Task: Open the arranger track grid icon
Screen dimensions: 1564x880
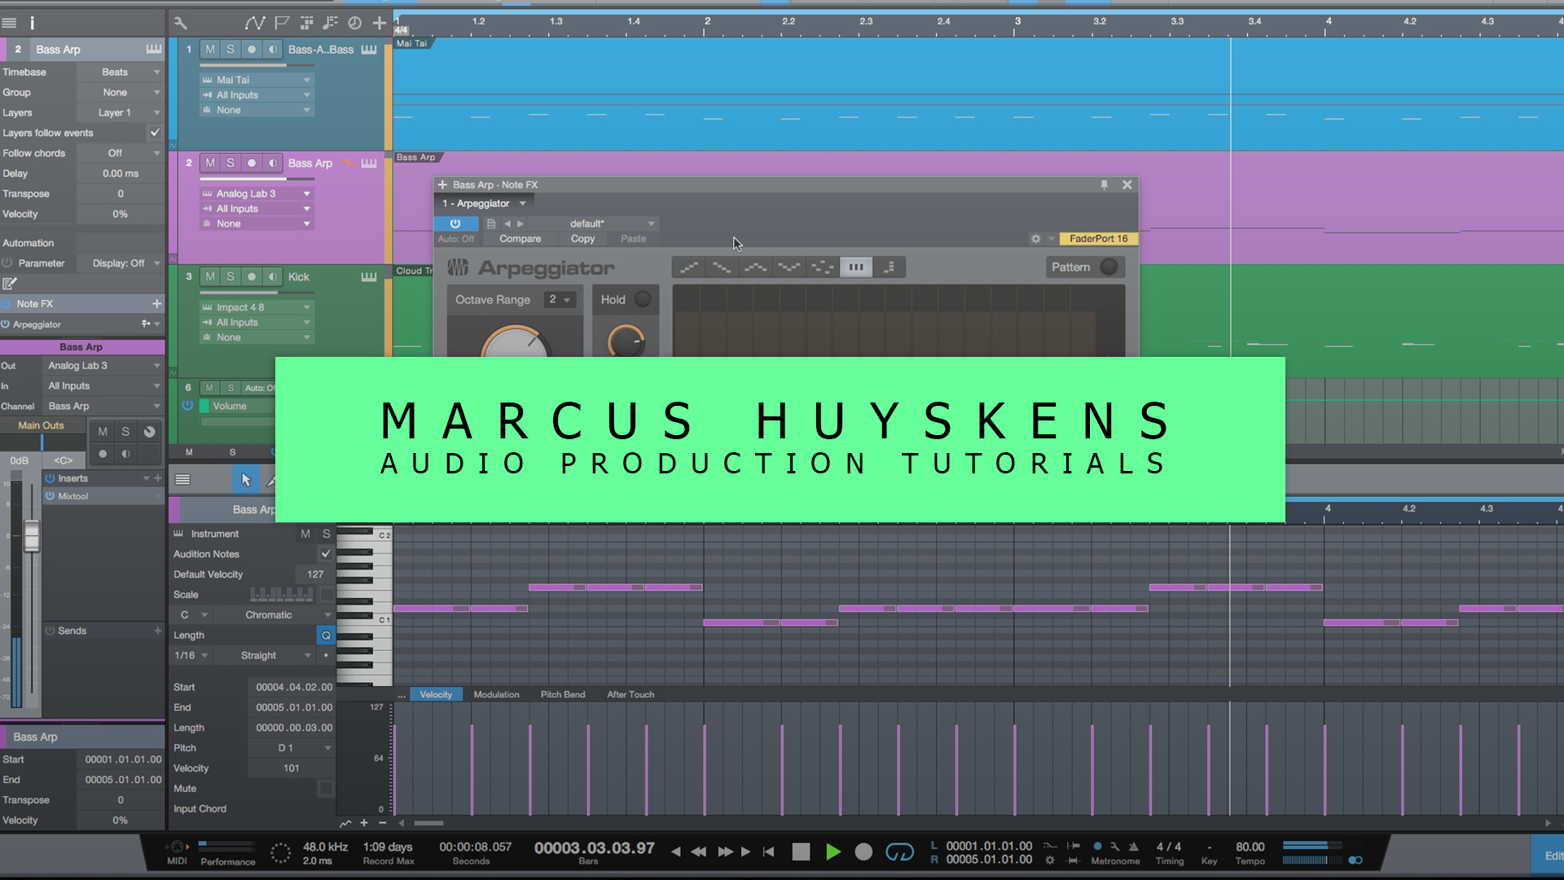Action: [x=306, y=23]
